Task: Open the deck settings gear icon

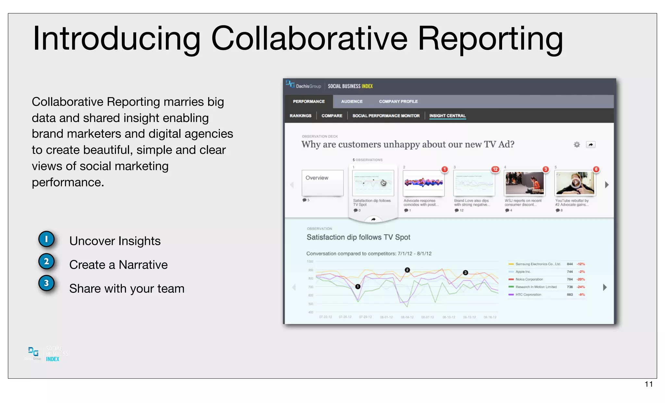Action: (577, 145)
